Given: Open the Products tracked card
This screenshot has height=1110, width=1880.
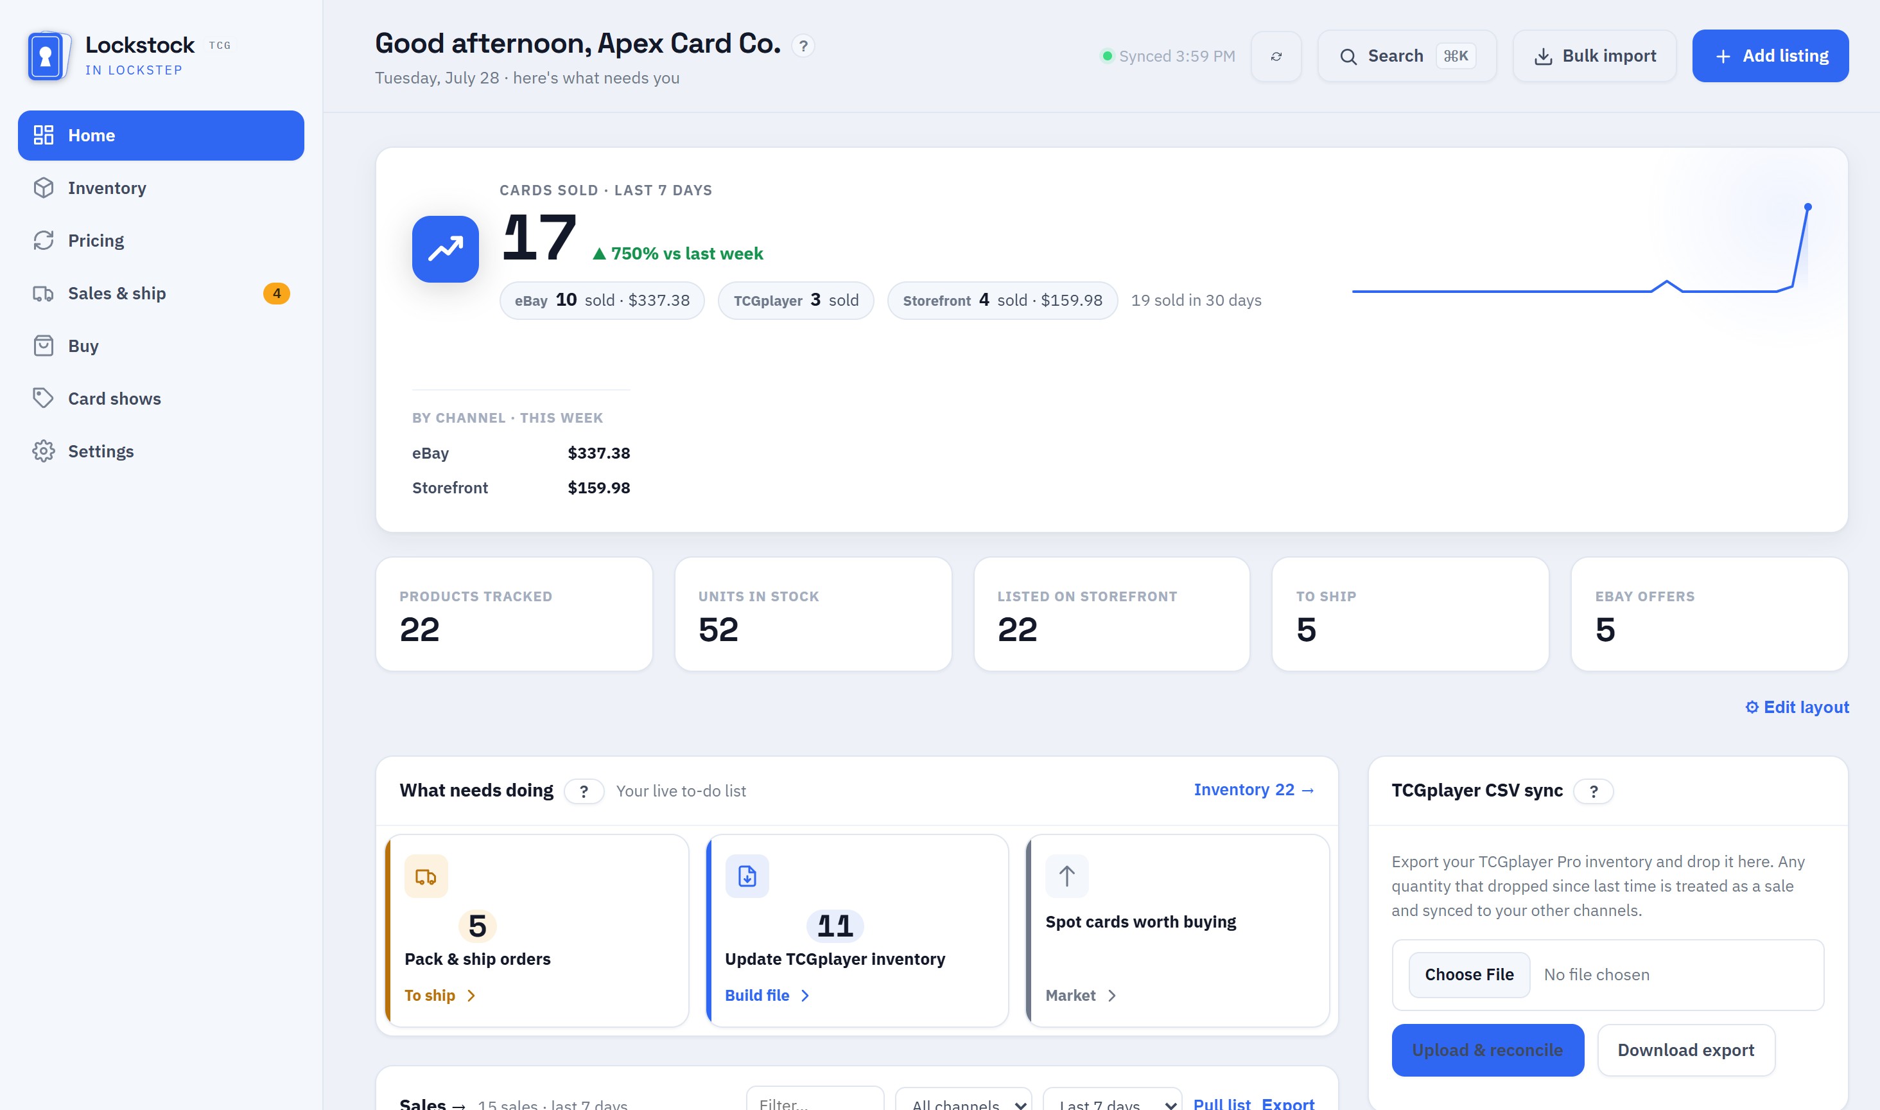Looking at the screenshot, I should click(514, 614).
